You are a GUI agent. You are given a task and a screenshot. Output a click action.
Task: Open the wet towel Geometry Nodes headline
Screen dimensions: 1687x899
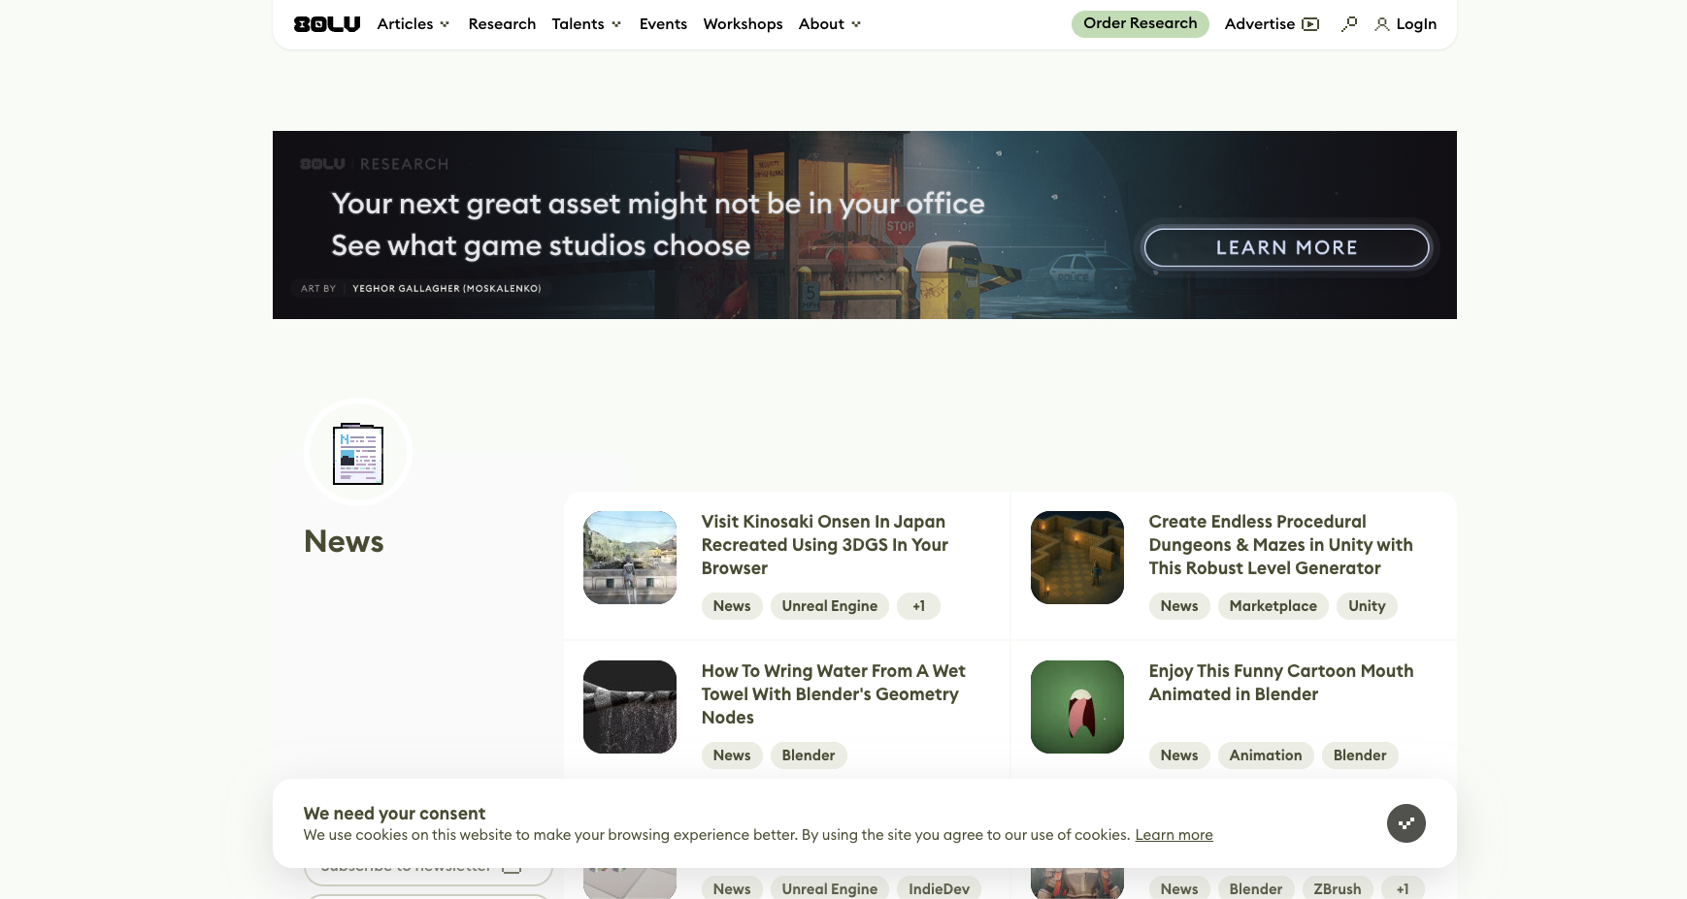pos(833,694)
